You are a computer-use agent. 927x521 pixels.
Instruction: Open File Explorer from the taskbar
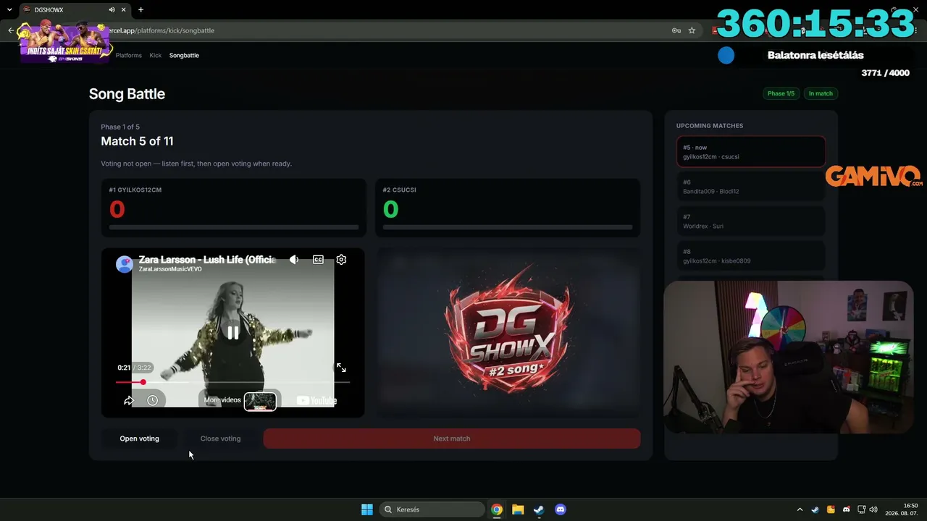pos(518,509)
